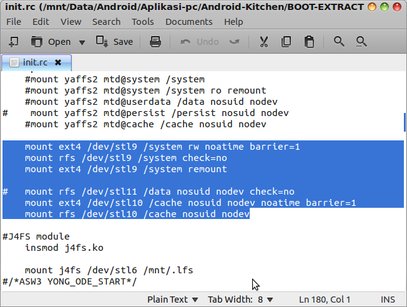Expand the Open recent files arrow
The width and height of the screenshot is (407, 307).
tap(82, 42)
